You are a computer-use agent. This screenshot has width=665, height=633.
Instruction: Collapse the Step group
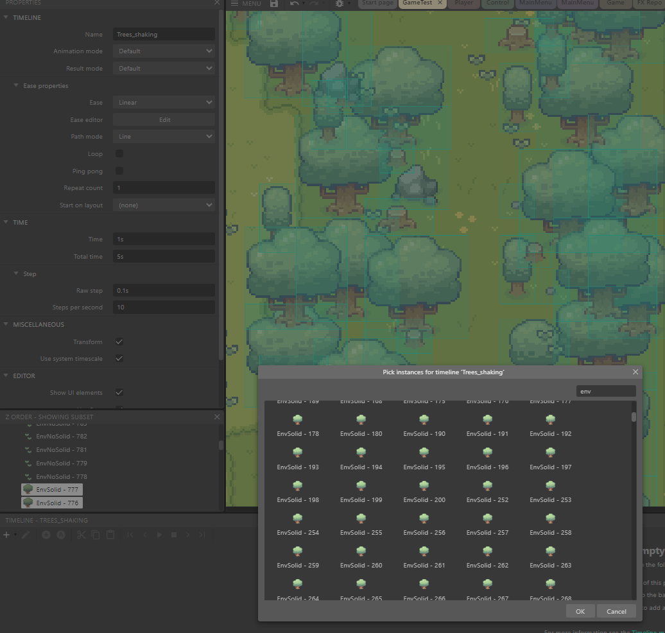click(x=16, y=273)
